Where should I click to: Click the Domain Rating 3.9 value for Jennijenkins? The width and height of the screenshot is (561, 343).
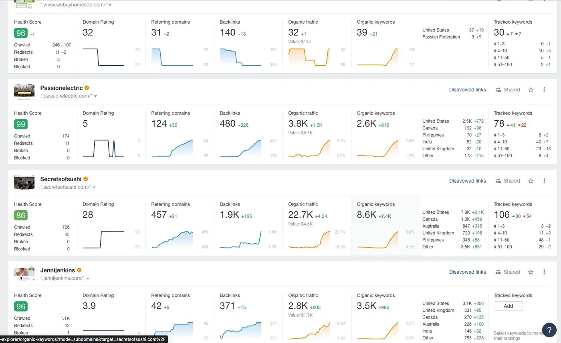89,306
